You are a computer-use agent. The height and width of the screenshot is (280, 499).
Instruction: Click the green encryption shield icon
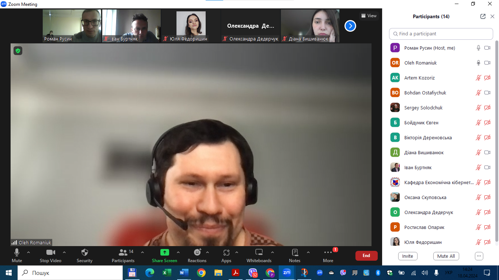(x=18, y=51)
